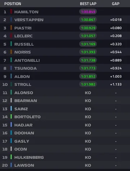Click Stroll's 1:31.982 lap time badge
The height and width of the screenshot is (171, 130).
pos(88,84)
